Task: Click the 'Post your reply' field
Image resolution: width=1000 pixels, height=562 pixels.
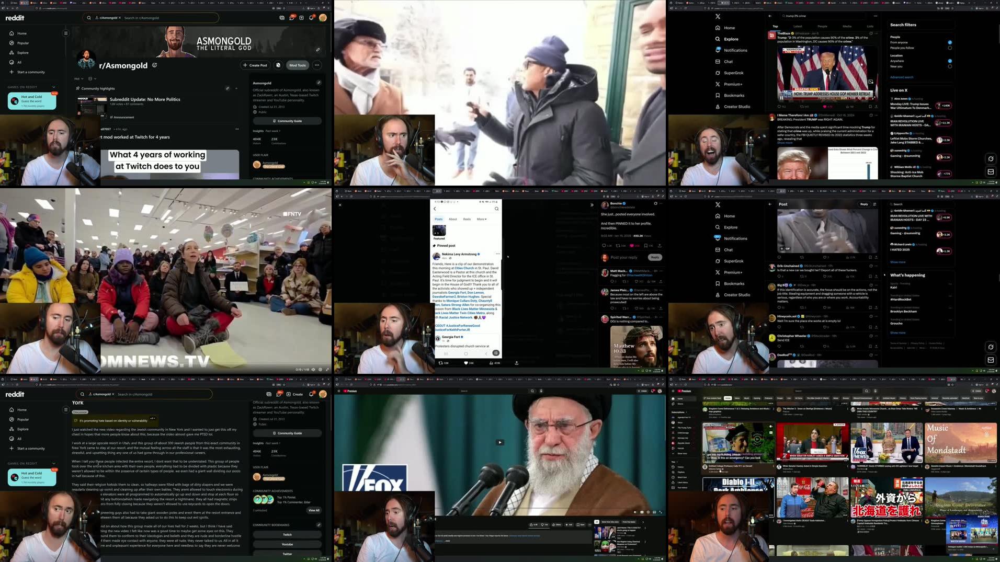Action: [624, 257]
